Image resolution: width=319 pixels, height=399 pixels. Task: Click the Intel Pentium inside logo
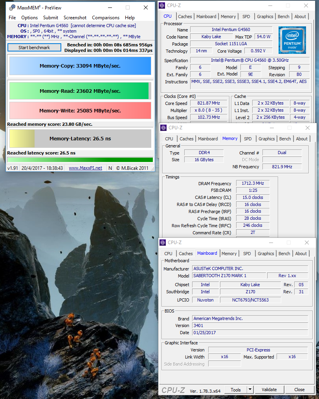[292, 40]
